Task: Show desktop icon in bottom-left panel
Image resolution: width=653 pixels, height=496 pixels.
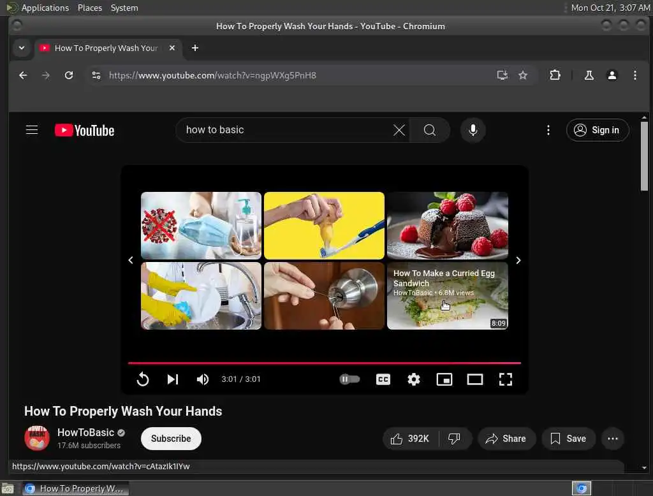Action: tap(8, 488)
